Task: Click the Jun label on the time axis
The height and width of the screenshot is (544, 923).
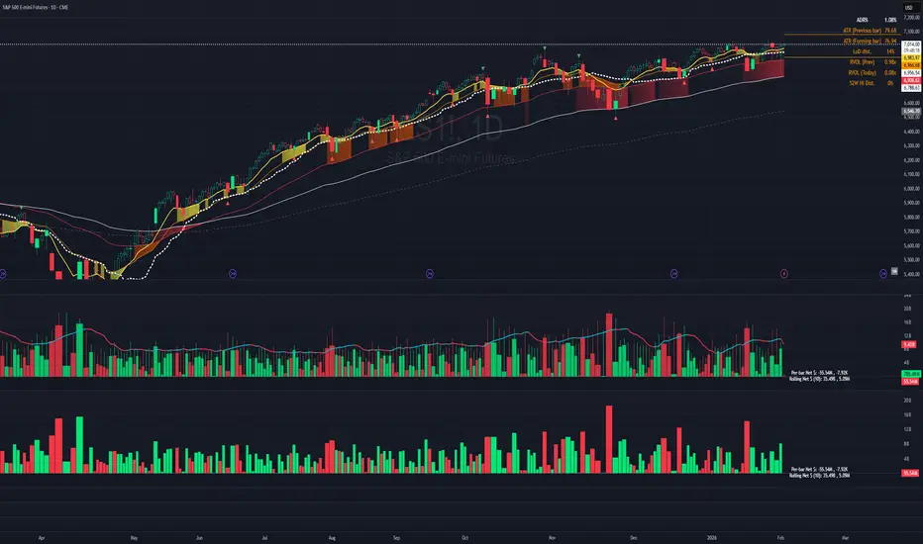Action: point(199,537)
